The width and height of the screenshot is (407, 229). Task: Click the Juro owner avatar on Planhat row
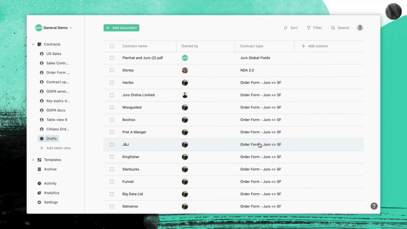coord(185,58)
